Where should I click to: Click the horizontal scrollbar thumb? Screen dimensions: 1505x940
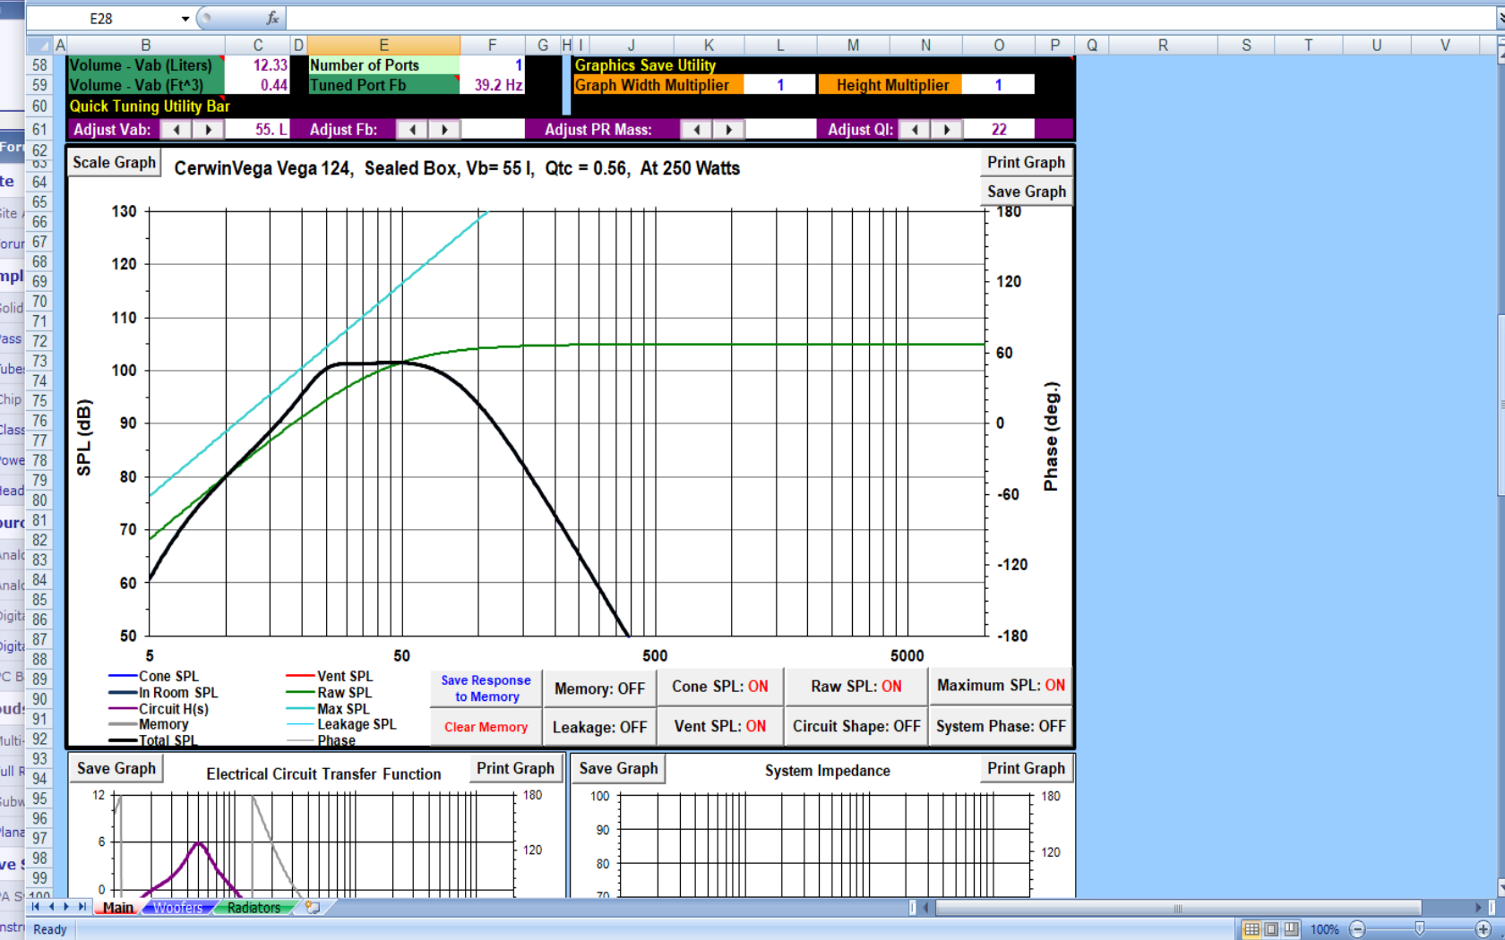[x=1178, y=908]
